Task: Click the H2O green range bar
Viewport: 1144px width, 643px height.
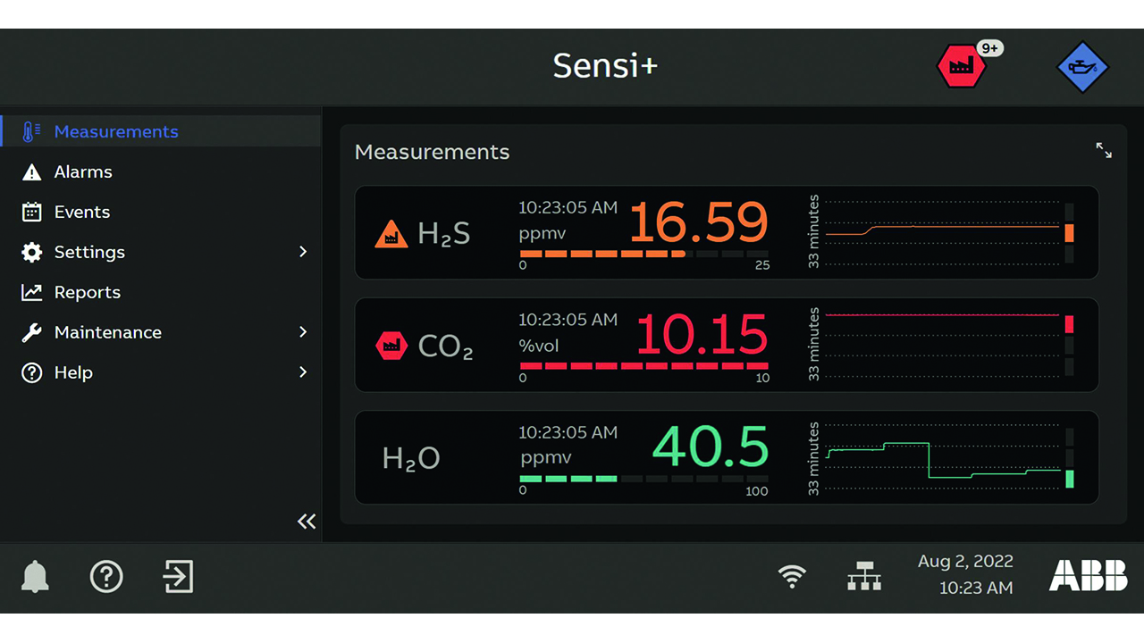Action: click(x=643, y=479)
